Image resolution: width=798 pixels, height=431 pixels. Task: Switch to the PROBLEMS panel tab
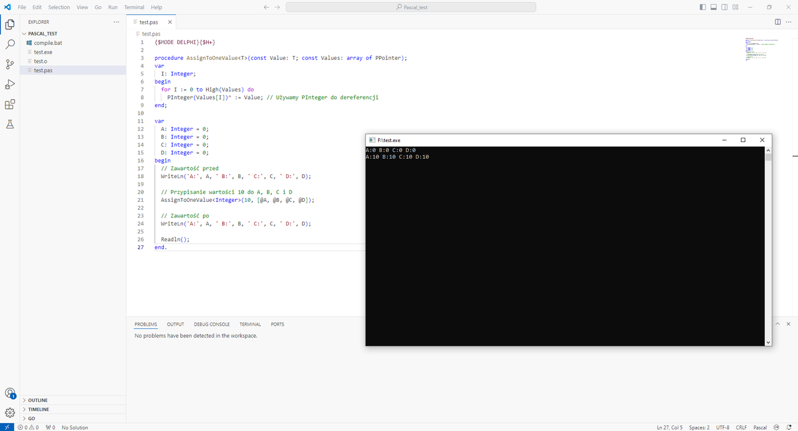[146, 324]
